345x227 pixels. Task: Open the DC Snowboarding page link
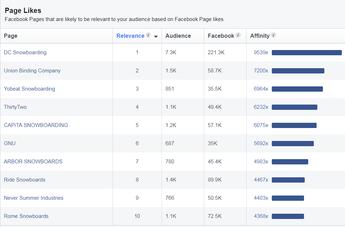[x=25, y=52]
